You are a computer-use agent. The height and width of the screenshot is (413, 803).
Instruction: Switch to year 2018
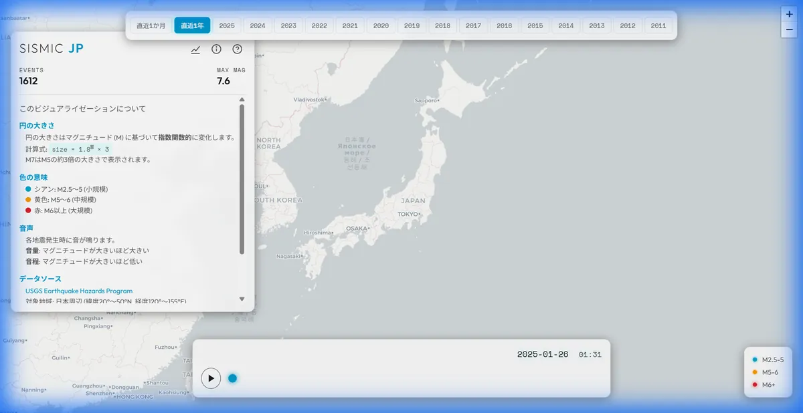click(x=442, y=25)
